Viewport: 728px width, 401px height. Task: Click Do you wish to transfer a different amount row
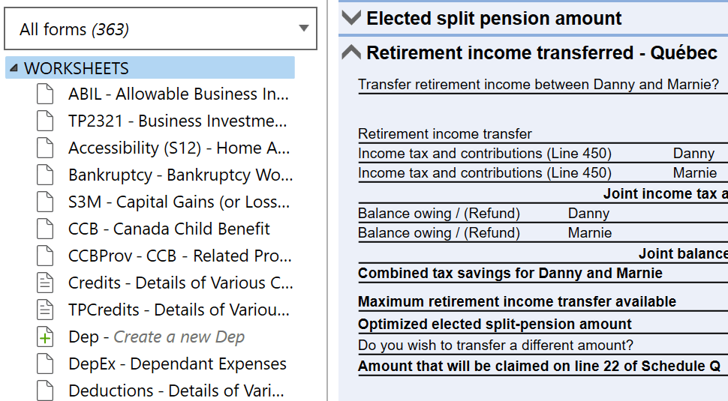coord(543,346)
